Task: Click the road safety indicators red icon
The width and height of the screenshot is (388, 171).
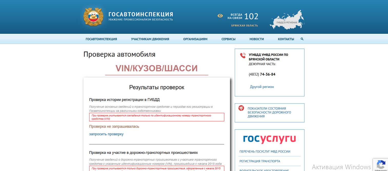Action: pyautogui.click(x=241, y=108)
